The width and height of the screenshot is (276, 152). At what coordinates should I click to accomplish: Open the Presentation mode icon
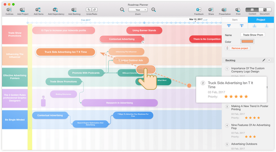point(224,10)
